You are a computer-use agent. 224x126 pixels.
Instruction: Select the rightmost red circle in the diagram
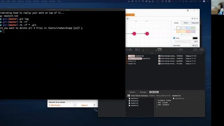[x=147, y=34]
